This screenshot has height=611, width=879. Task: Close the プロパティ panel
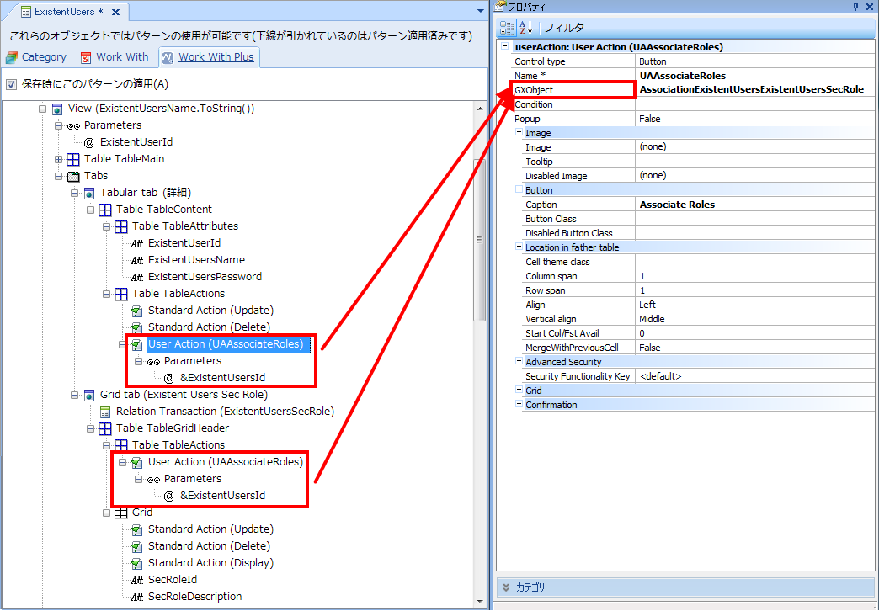click(x=870, y=7)
